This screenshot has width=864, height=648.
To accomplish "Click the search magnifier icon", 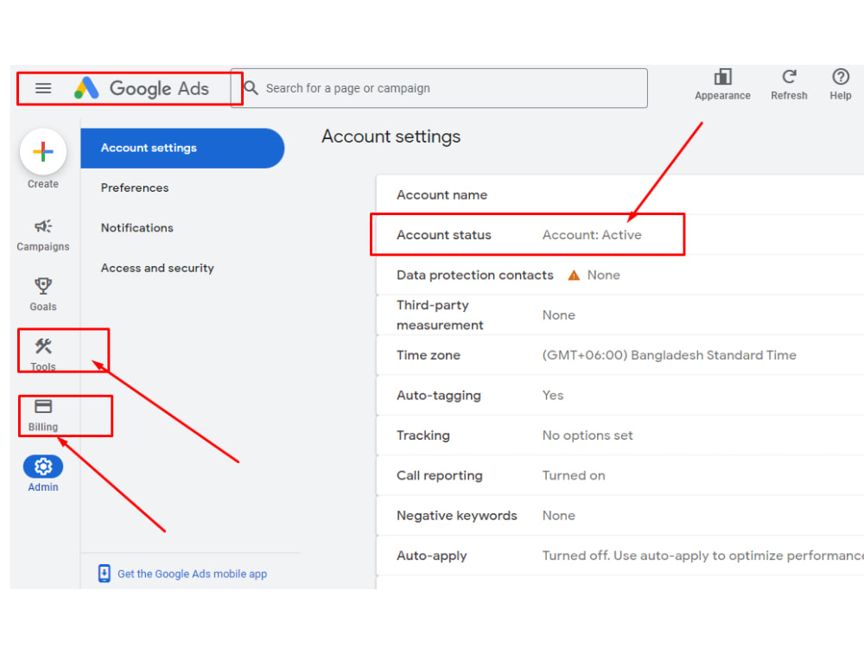I will (x=251, y=88).
